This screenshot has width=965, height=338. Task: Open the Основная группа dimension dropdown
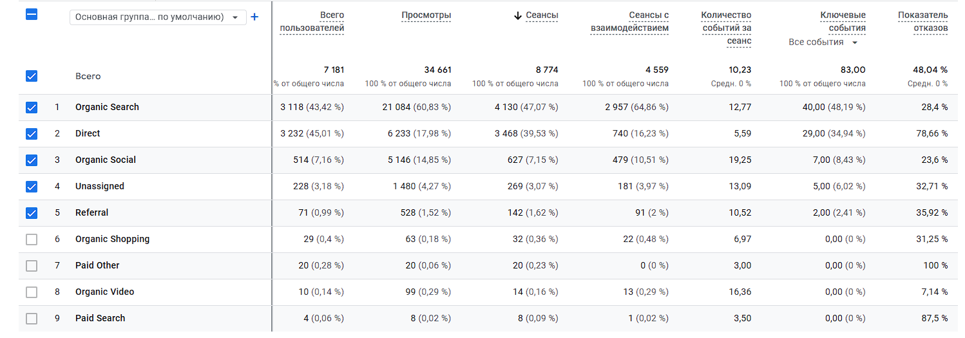click(x=157, y=17)
